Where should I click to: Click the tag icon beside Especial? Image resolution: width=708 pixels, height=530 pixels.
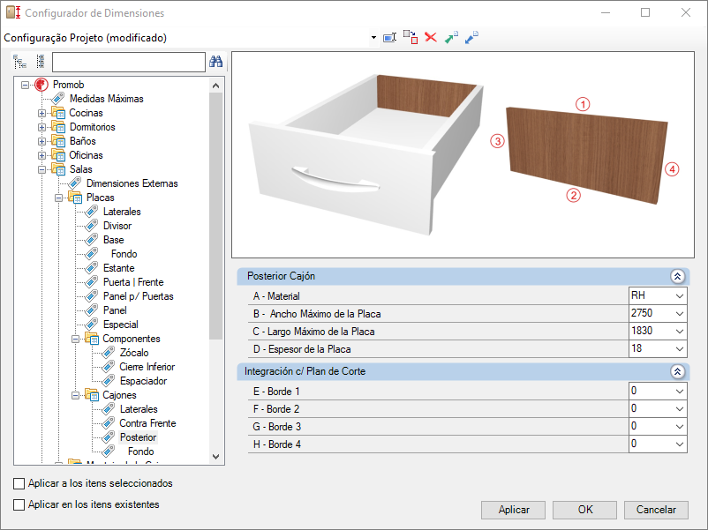[92, 325]
